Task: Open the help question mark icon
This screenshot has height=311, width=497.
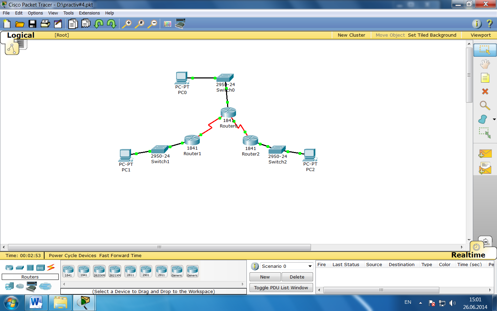Action: pos(489,23)
